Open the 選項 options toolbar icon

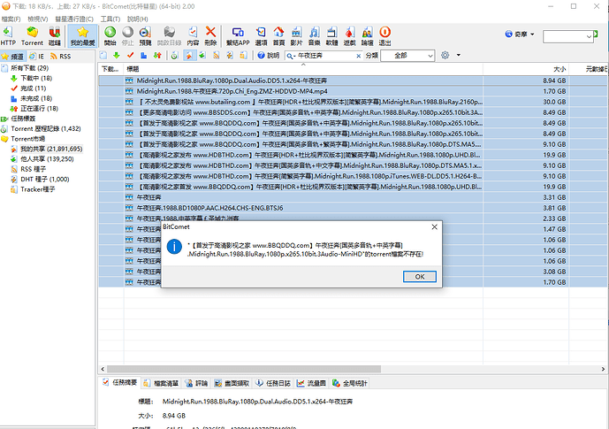(261, 35)
